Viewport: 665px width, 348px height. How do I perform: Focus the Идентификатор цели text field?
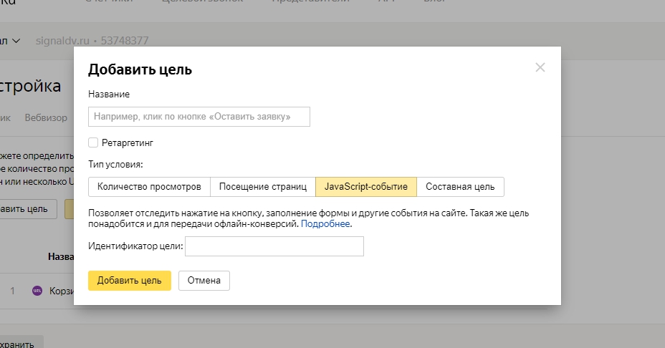pyautogui.click(x=274, y=246)
